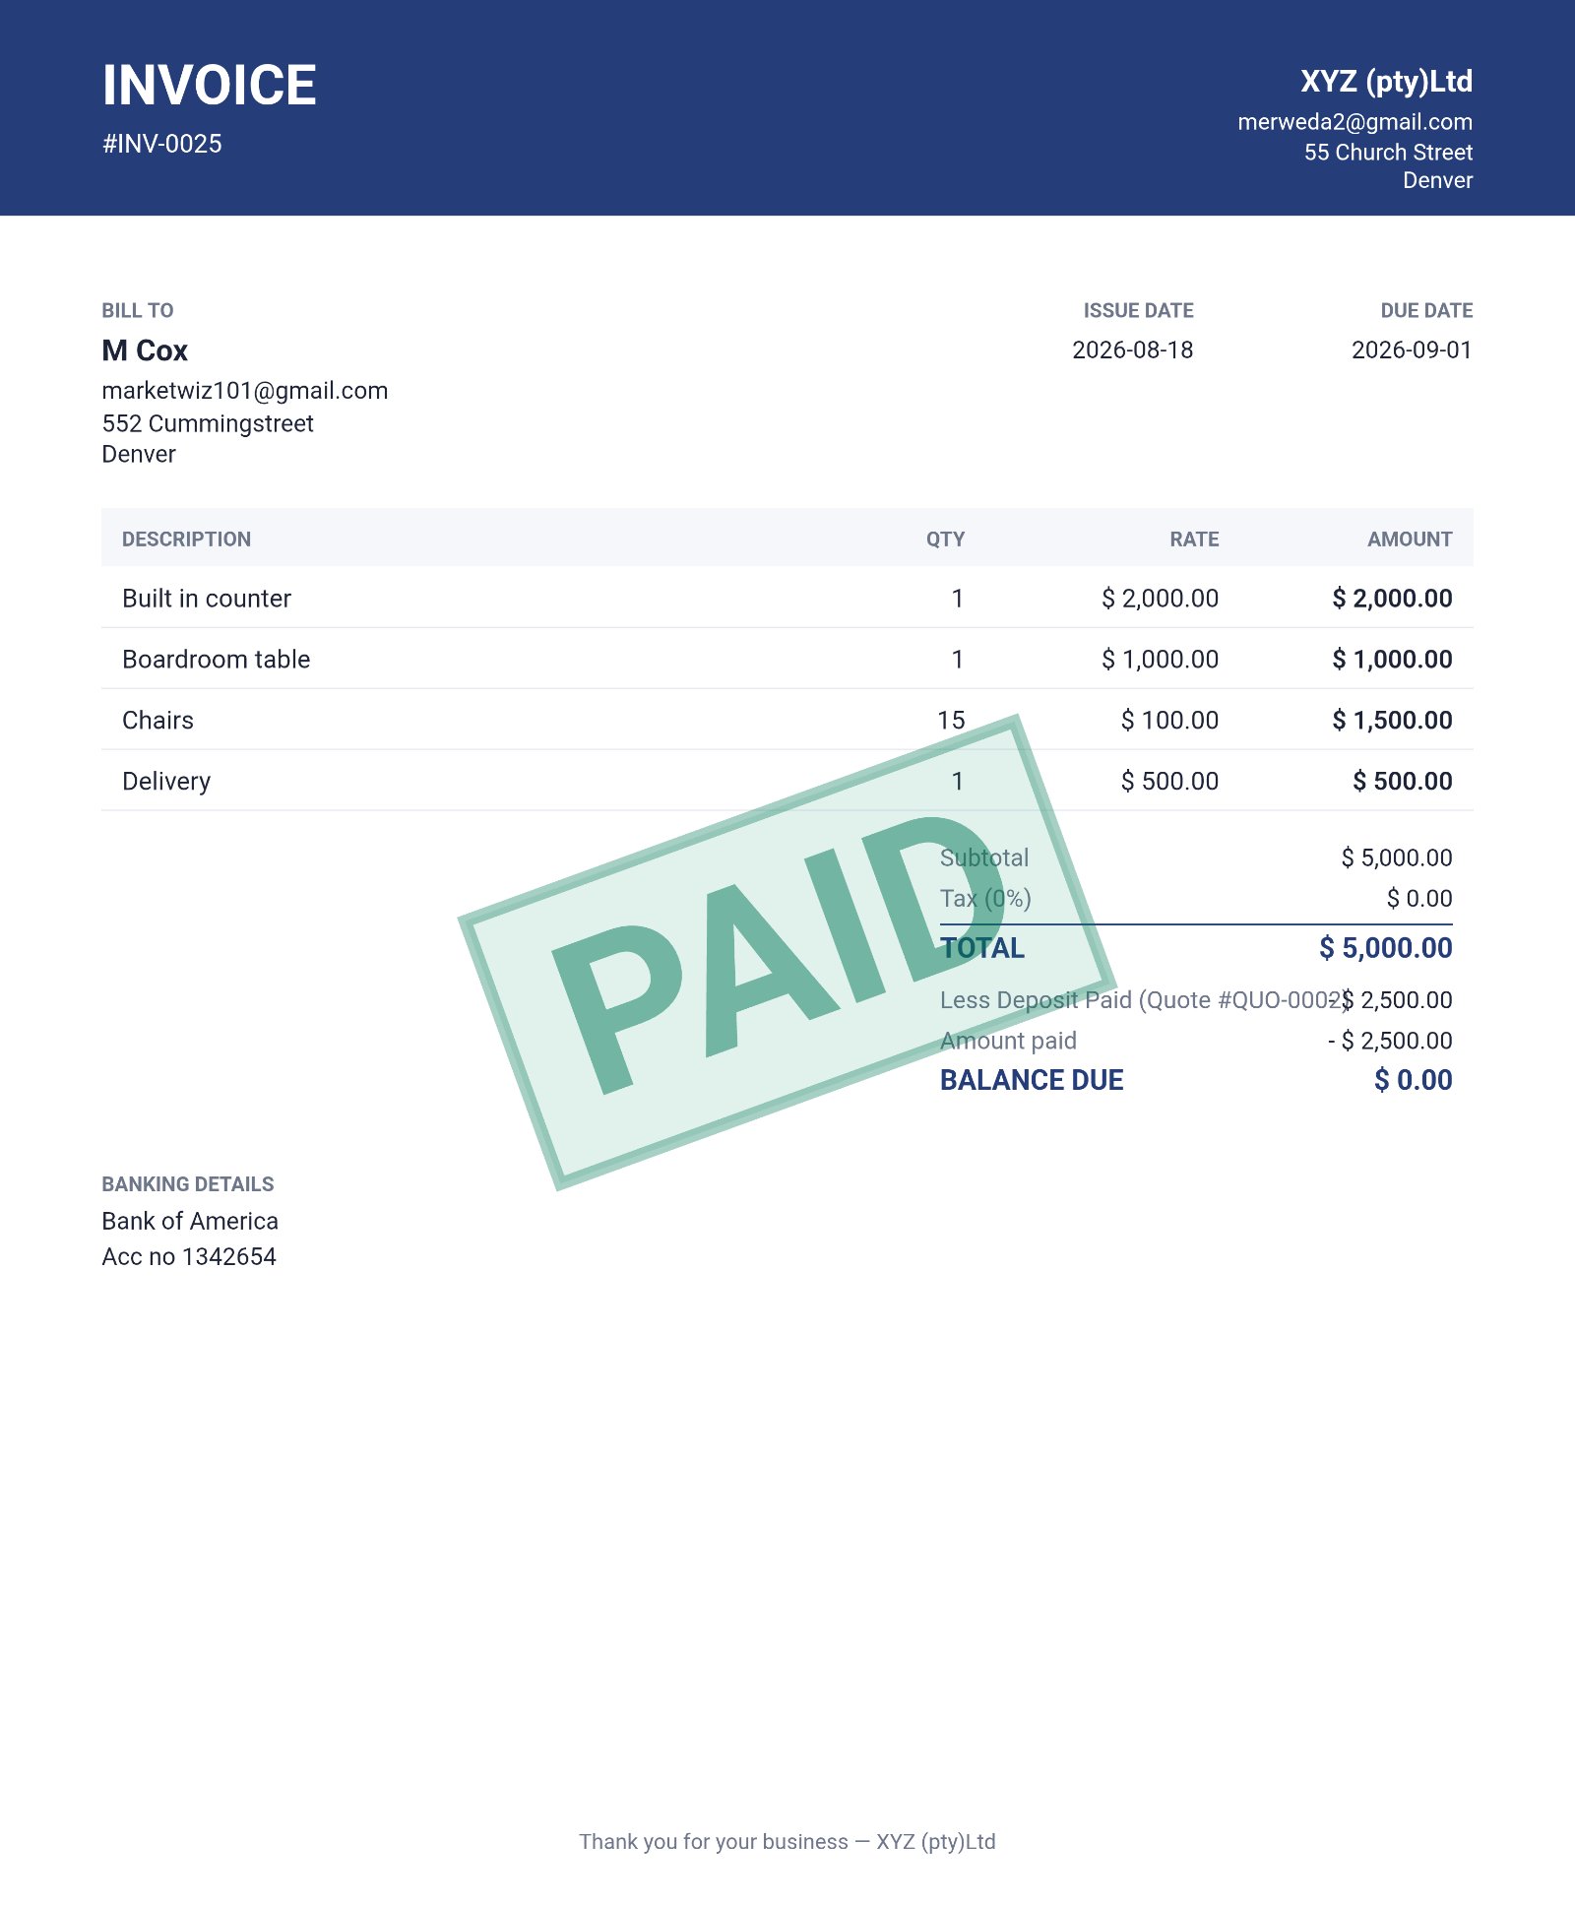This screenshot has width=1575, height=1905.
Task: Click the BILL TO label
Action: (x=138, y=311)
